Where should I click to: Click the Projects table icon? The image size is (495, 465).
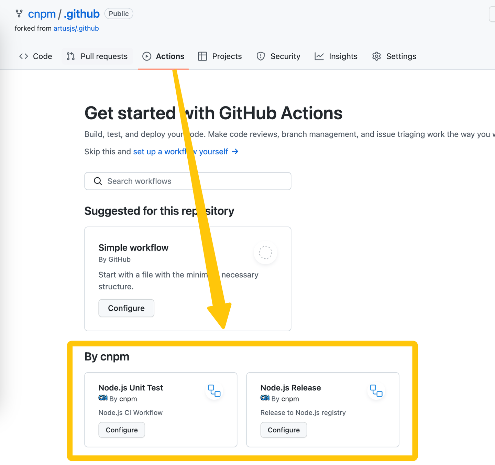(x=202, y=56)
